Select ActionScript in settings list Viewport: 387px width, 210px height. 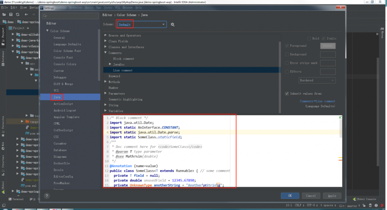(63, 104)
